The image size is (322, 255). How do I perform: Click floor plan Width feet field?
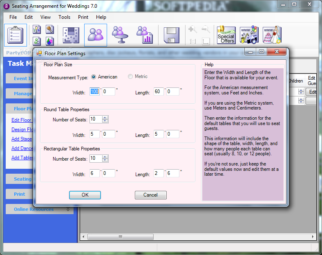94,92
